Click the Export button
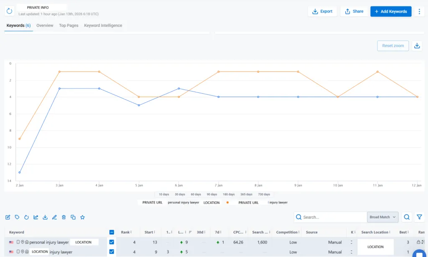428x257 pixels. tap(322, 11)
